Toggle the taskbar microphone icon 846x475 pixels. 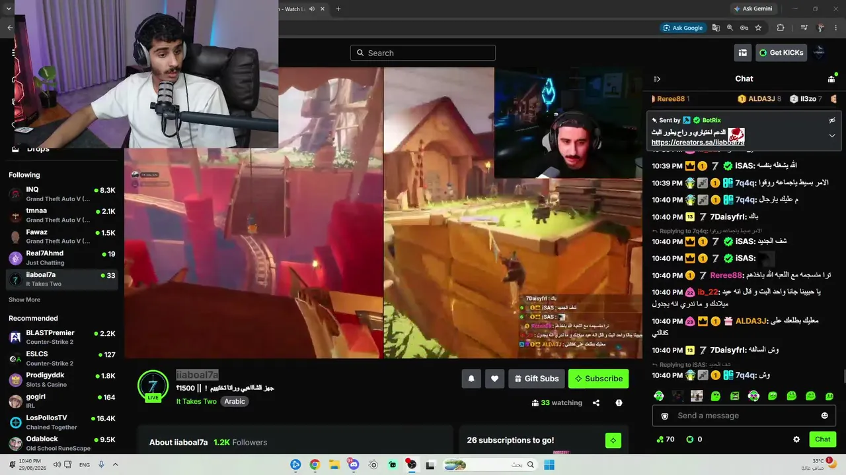click(101, 464)
